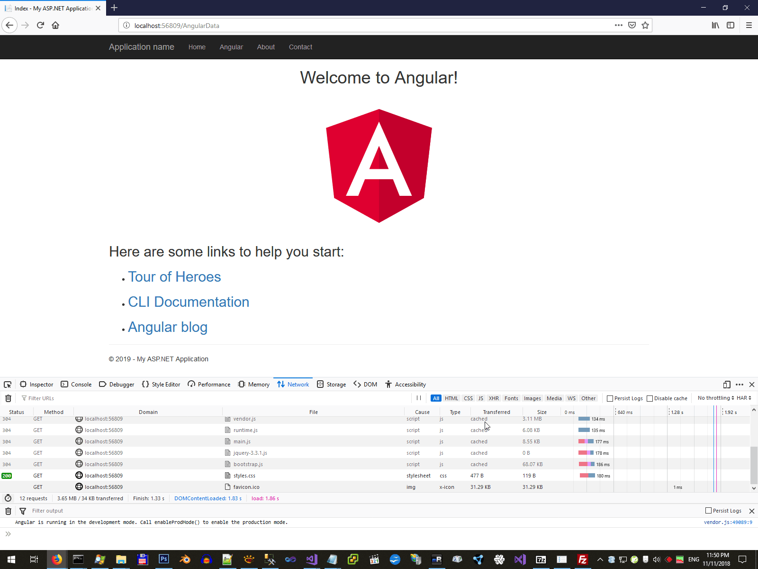The image size is (758, 569).
Task: Show hidden system tray icons chevron
Action: [x=600, y=560]
